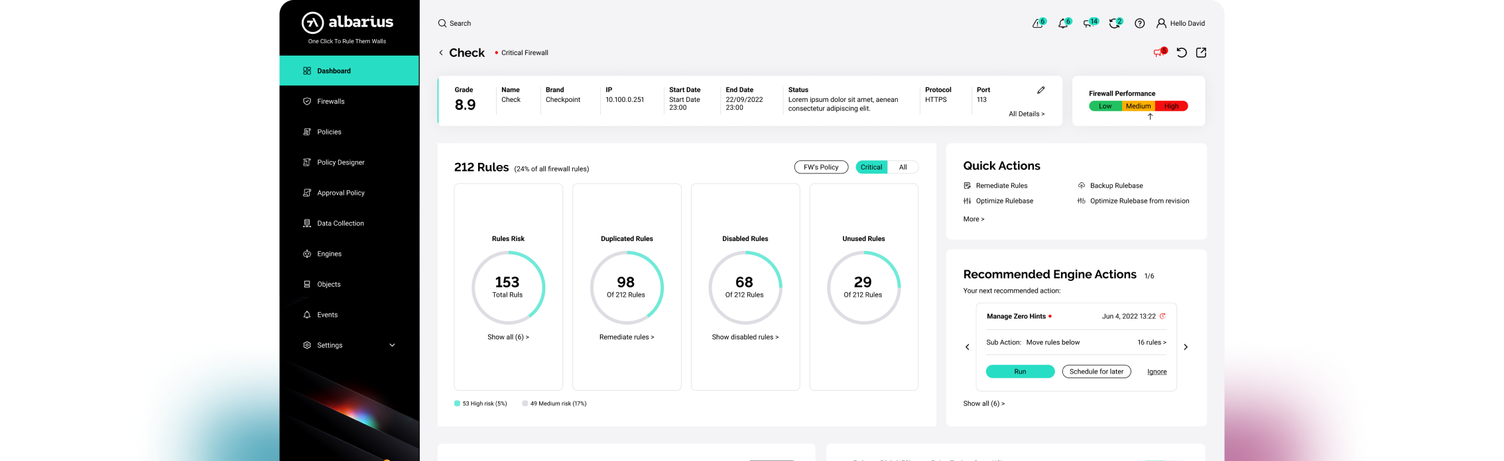Go back using the chevron beside Check

pyautogui.click(x=441, y=52)
